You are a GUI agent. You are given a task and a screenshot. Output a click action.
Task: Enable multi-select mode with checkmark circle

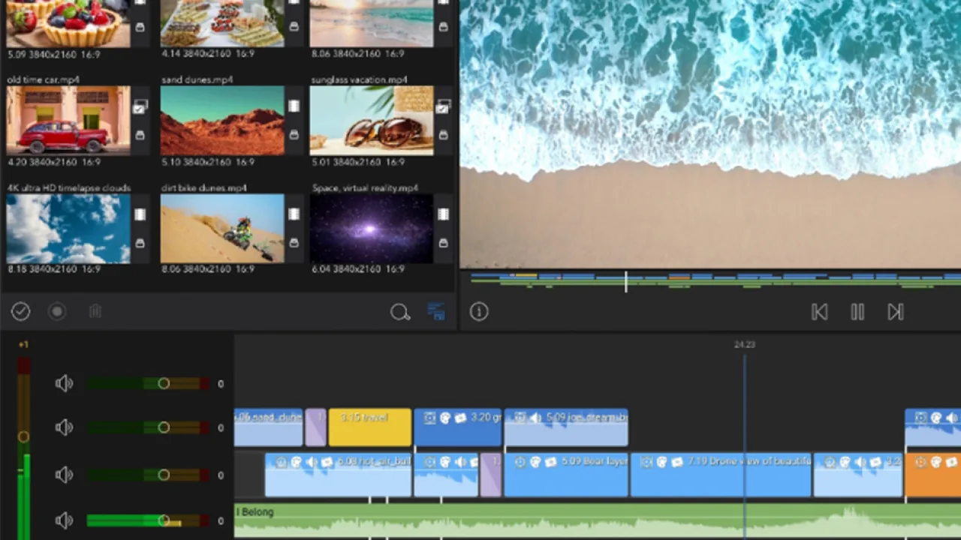pyautogui.click(x=21, y=311)
